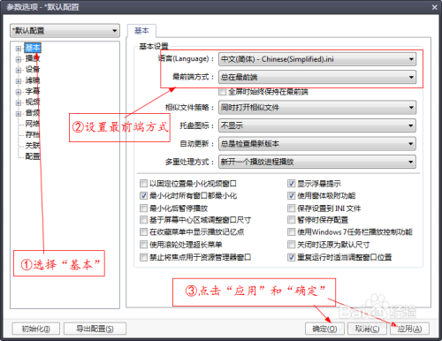Uncheck 显示浮悬提示 checkbox
This screenshot has width=442, height=341.
(x=291, y=184)
